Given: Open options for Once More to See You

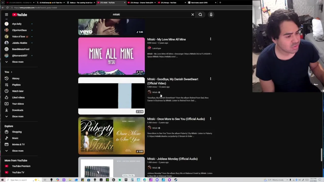Looking at the screenshot, I should click(x=210, y=119).
